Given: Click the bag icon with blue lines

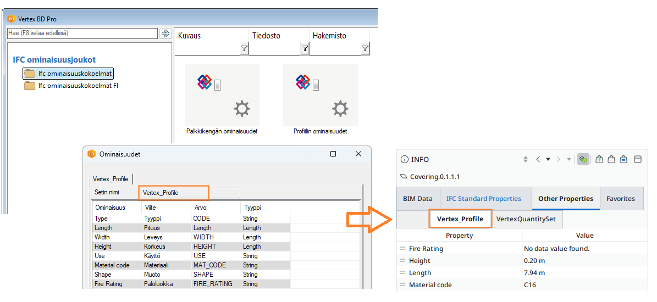Looking at the screenshot, I should point(623,159).
